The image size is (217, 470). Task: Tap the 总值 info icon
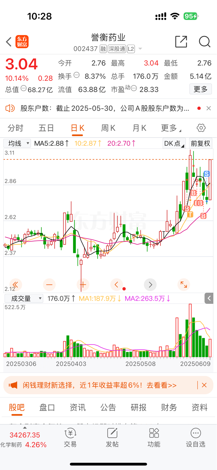pyautogui.click(x=24, y=88)
